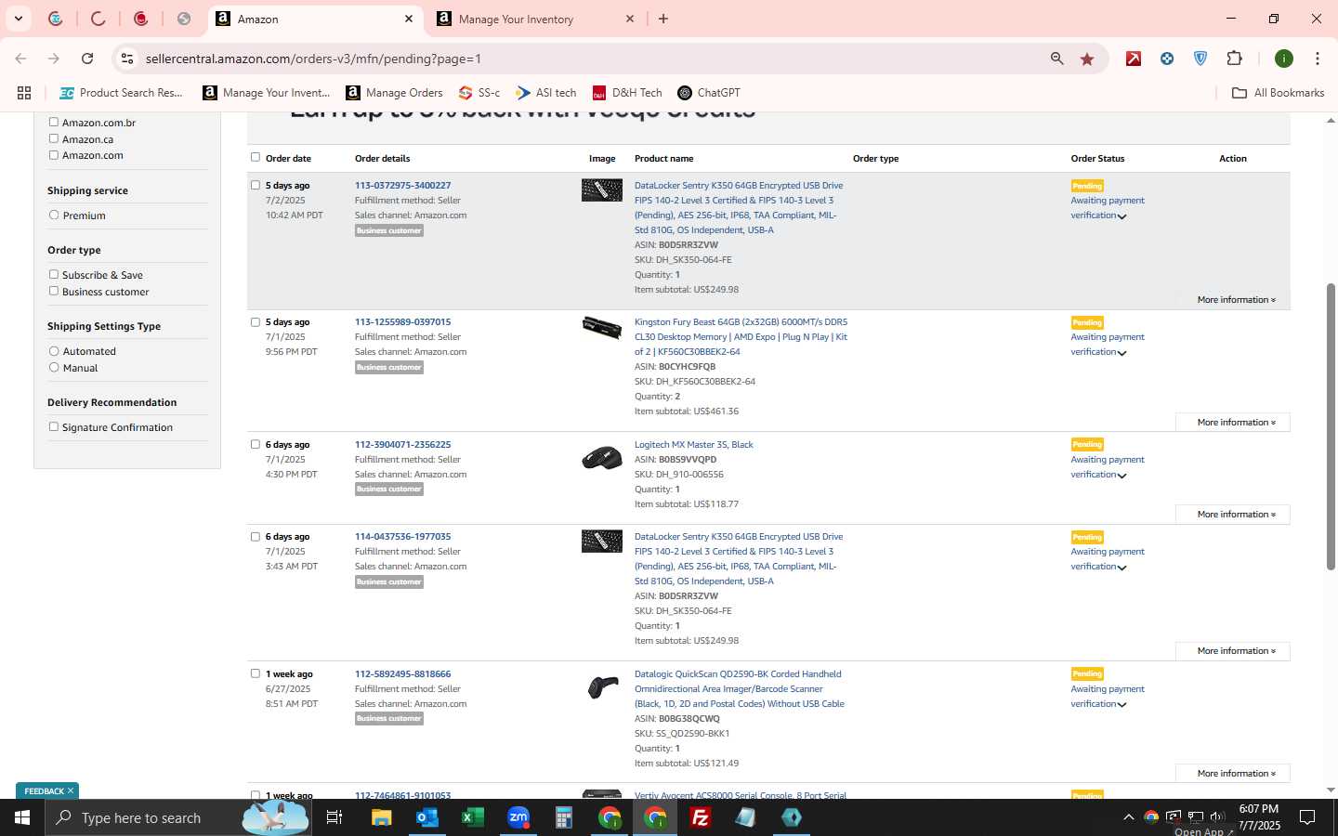This screenshot has width=1338, height=836.
Task: Close the Manage Your Inventory tab
Action: 629,19
